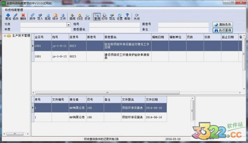
Task: Click the 责任者 column header
Action: tap(78, 100)
